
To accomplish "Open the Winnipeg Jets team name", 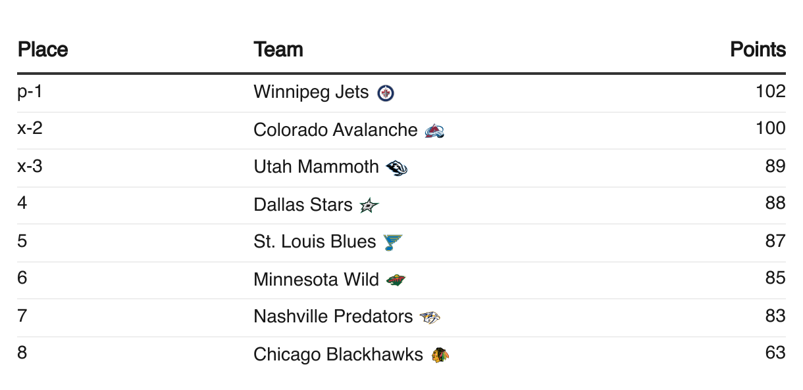I will [x=311, y=93].
